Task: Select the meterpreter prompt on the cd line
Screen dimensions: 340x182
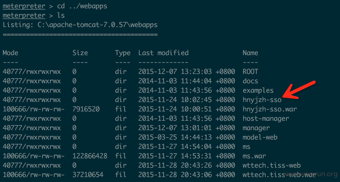Action: point(24,6)
